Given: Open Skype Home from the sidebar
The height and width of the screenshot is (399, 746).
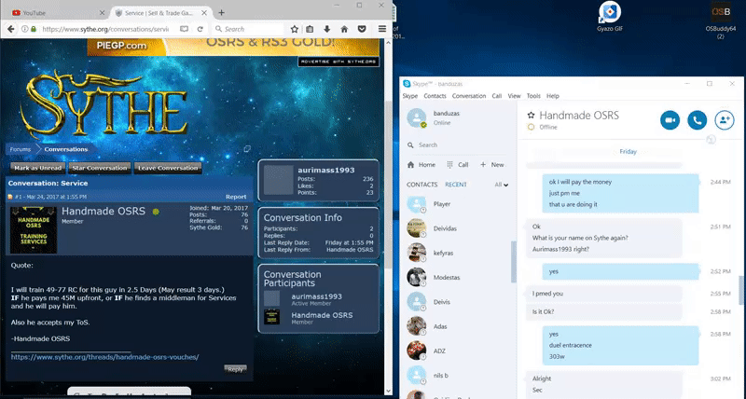Looking at the screenshot, I should (x=421, y=165).
